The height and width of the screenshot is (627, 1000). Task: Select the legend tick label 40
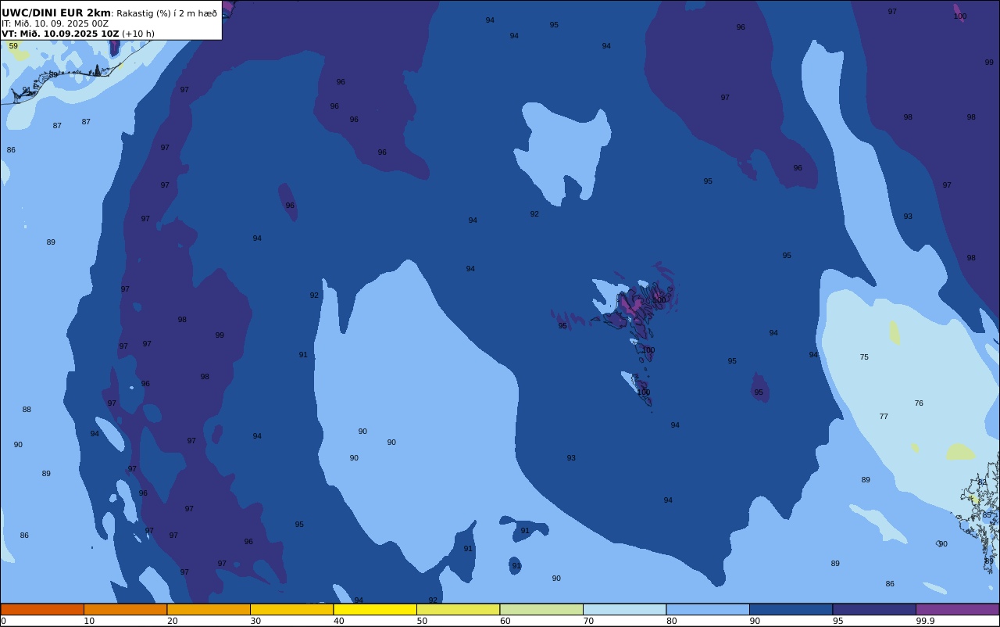coord(338,621)
